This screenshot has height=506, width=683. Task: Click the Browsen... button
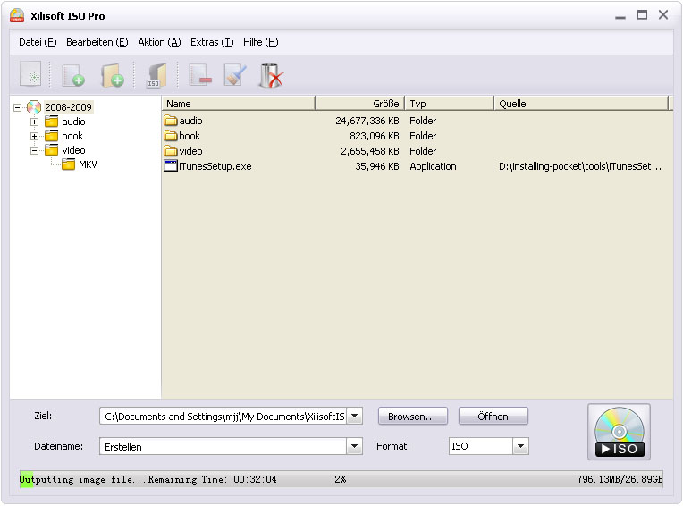(x=412, y=417)
